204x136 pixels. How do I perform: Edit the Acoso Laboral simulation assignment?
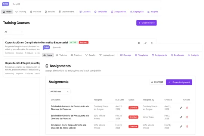(181, 127)
